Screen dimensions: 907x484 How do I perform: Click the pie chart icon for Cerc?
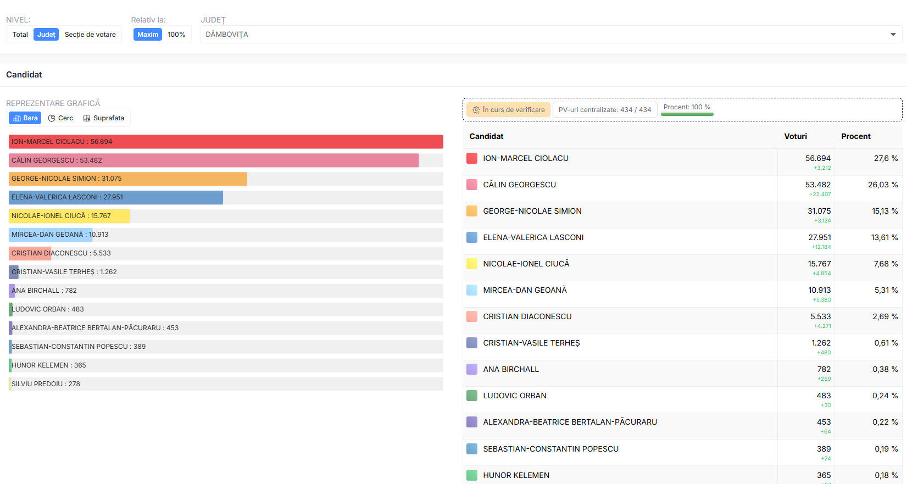52,118
